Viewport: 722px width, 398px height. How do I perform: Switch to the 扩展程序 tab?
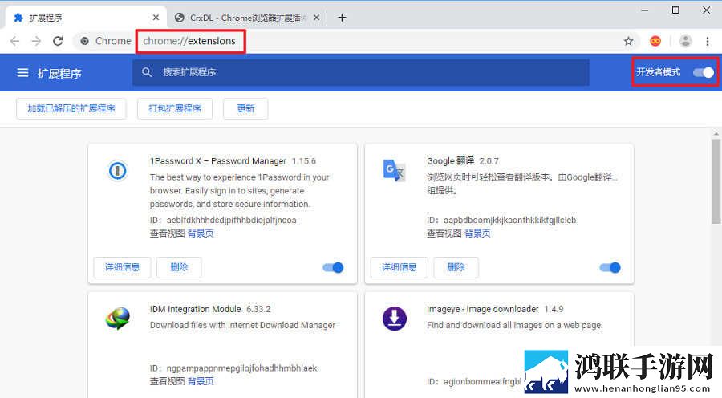(x=85, y=18)
